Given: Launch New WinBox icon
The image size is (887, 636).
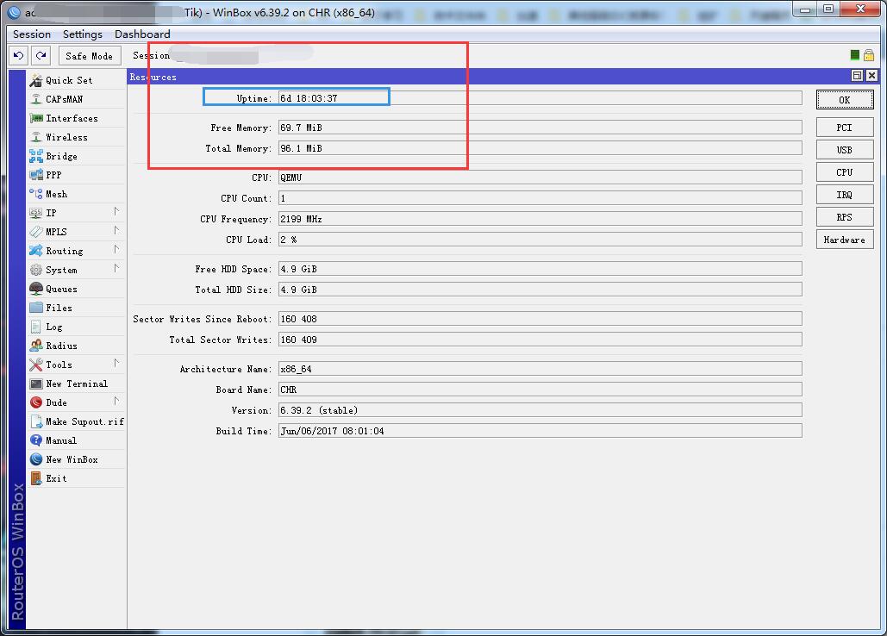Looking at the screenshot, I should [x=36, y=459].
